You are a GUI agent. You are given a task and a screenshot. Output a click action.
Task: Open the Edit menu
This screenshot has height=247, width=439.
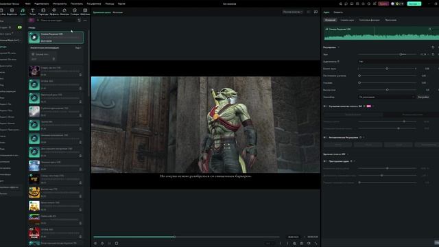[x=41, y=3]
